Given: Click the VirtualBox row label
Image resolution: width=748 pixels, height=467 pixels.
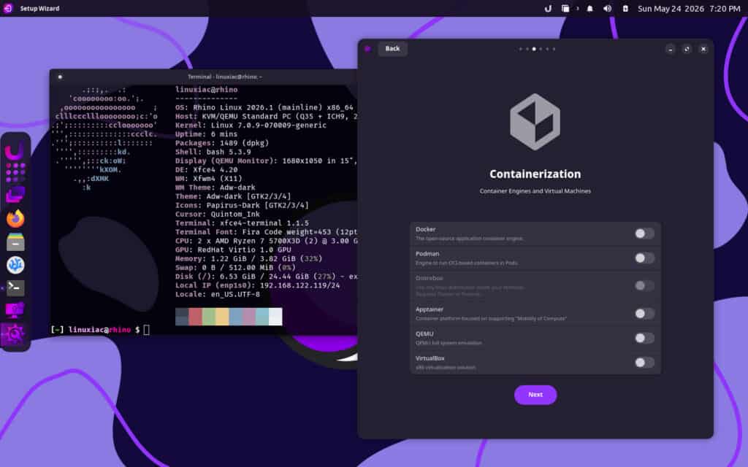Looking at the screenshot, I should (430, 358).
